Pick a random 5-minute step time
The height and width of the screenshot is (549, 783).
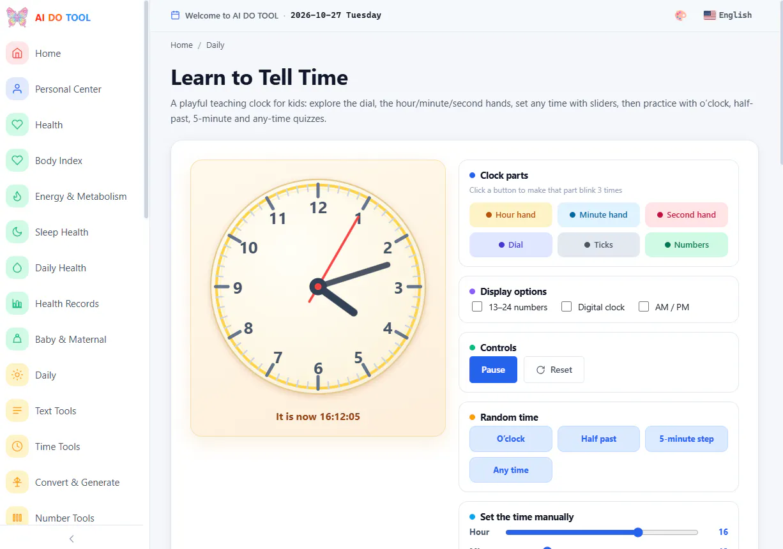pyautogui.click(x=687, y=439)
